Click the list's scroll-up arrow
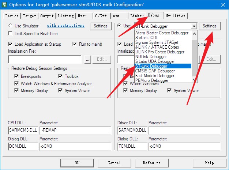229x170 pixels. coord(194,34)
